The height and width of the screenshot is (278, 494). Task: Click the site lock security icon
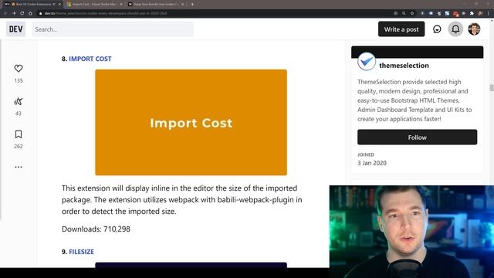40,13
